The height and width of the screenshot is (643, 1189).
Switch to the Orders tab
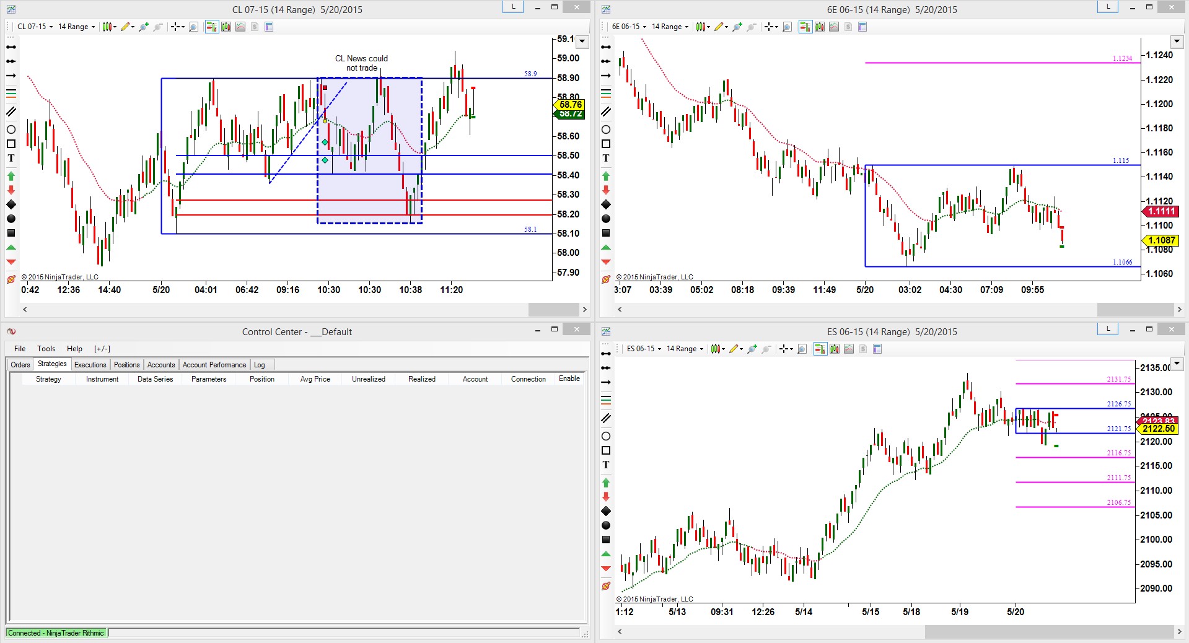point(20,365)
